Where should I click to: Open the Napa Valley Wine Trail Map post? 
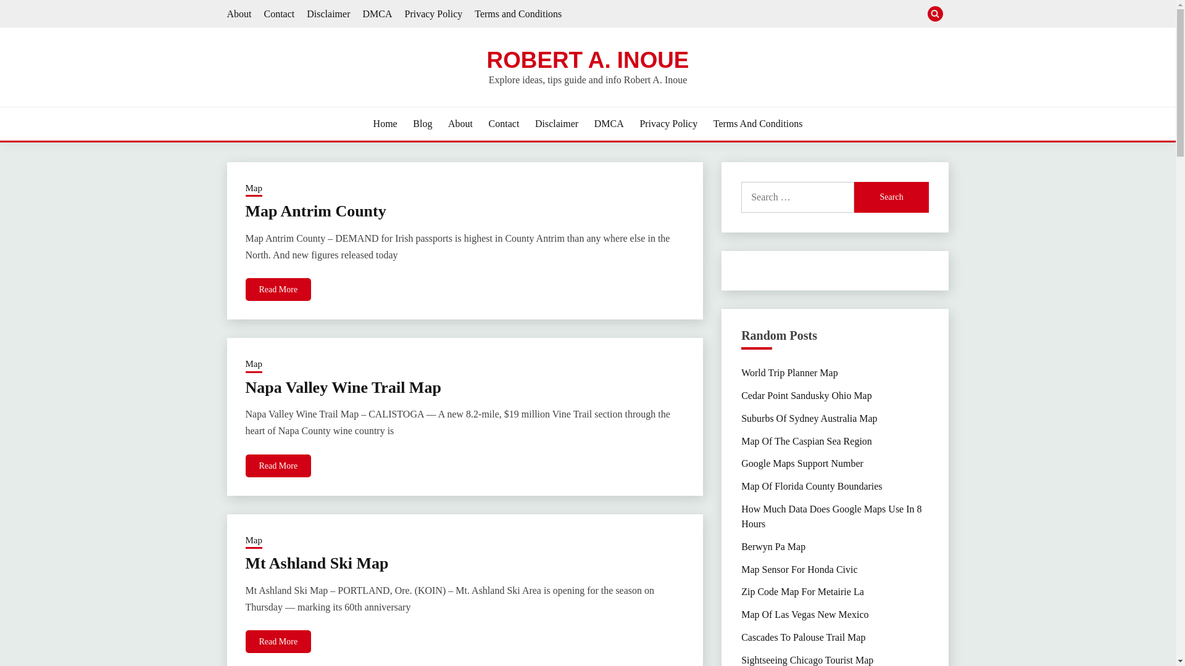click(343, 388)
